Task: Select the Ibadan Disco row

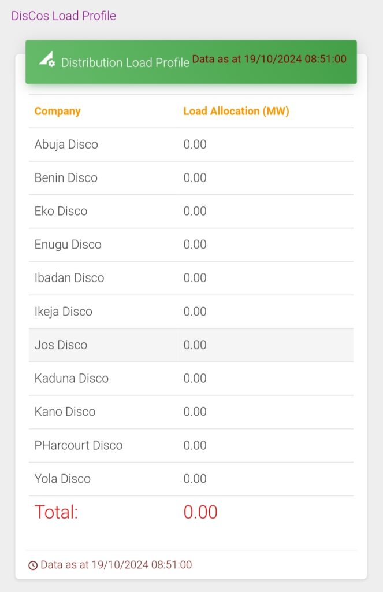Action: (191, 278)
